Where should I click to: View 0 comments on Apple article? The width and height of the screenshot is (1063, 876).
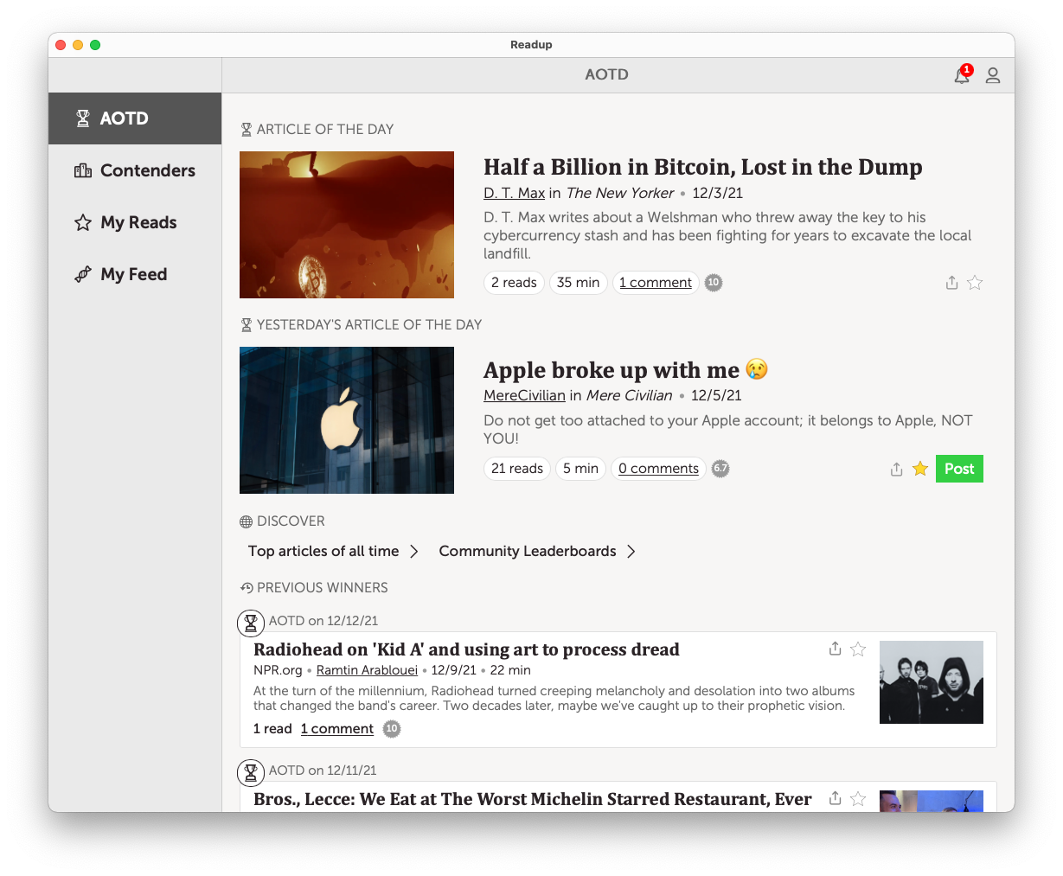click(658, 469)
